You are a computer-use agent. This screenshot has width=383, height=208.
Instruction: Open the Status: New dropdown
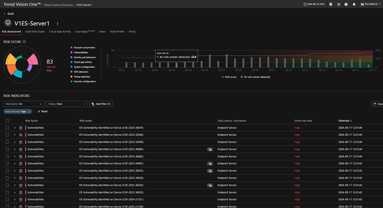67,104
